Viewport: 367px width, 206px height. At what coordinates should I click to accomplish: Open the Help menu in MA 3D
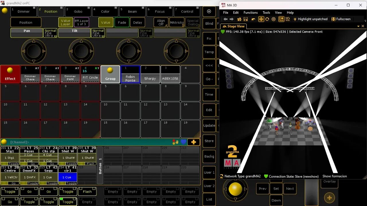tap(290, 13)
